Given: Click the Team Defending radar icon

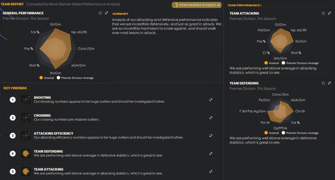Looking at the screenshot, I should 26,153.
